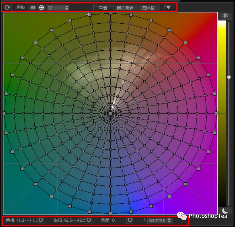Click the sun brightness icon at top right
235x227 pixels.
tap(225, 16)
